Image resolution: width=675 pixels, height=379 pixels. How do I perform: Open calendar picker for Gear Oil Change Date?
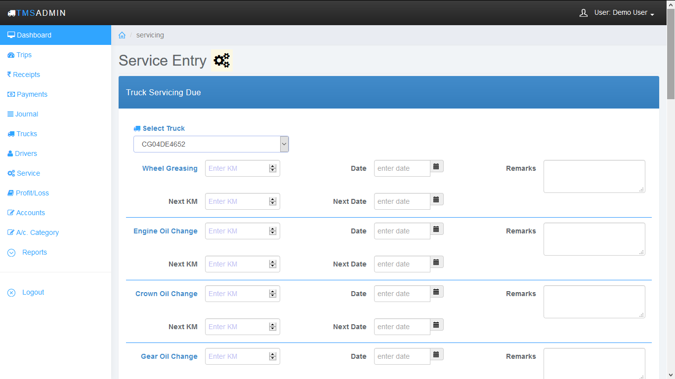(436, 355)
